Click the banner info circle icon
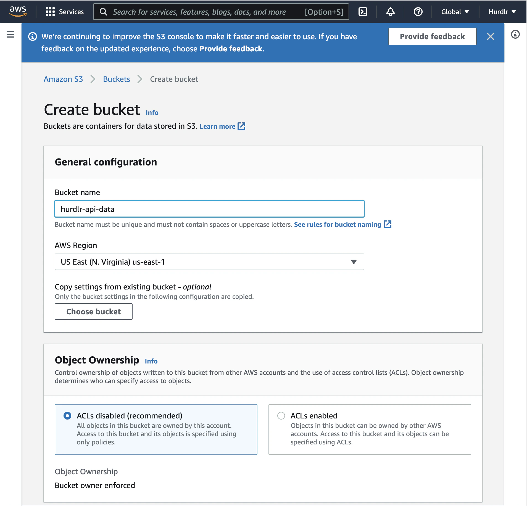527x506 pixels. click(x=32, y=36)
